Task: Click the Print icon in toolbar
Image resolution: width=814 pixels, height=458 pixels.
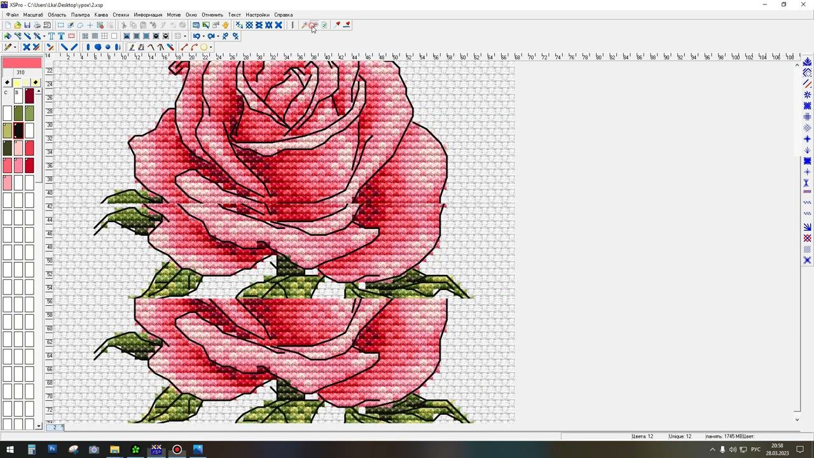Action: pos(37,25)
